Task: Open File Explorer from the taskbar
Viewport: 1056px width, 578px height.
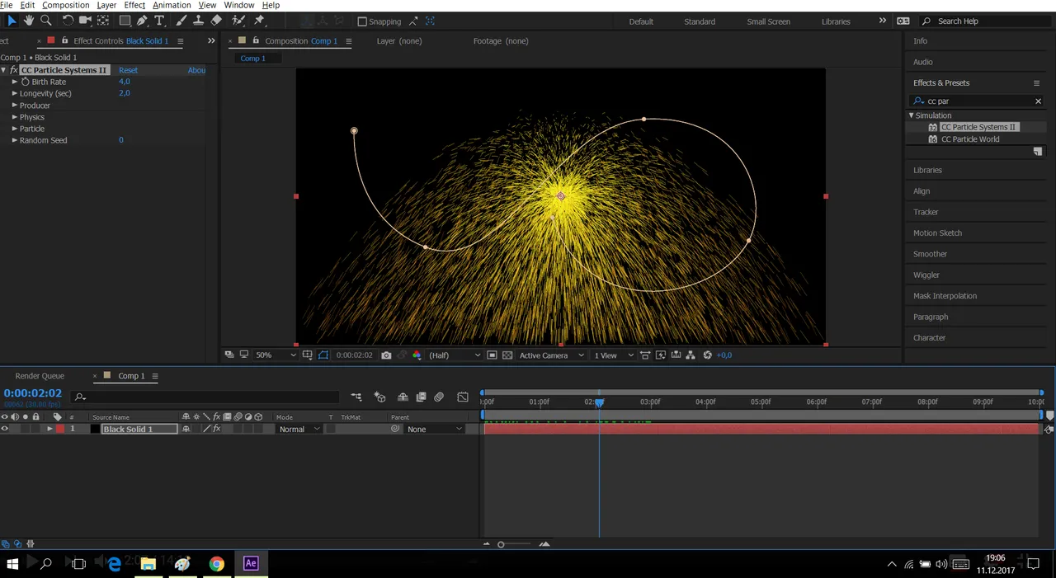Action: [x=148, y=564]
